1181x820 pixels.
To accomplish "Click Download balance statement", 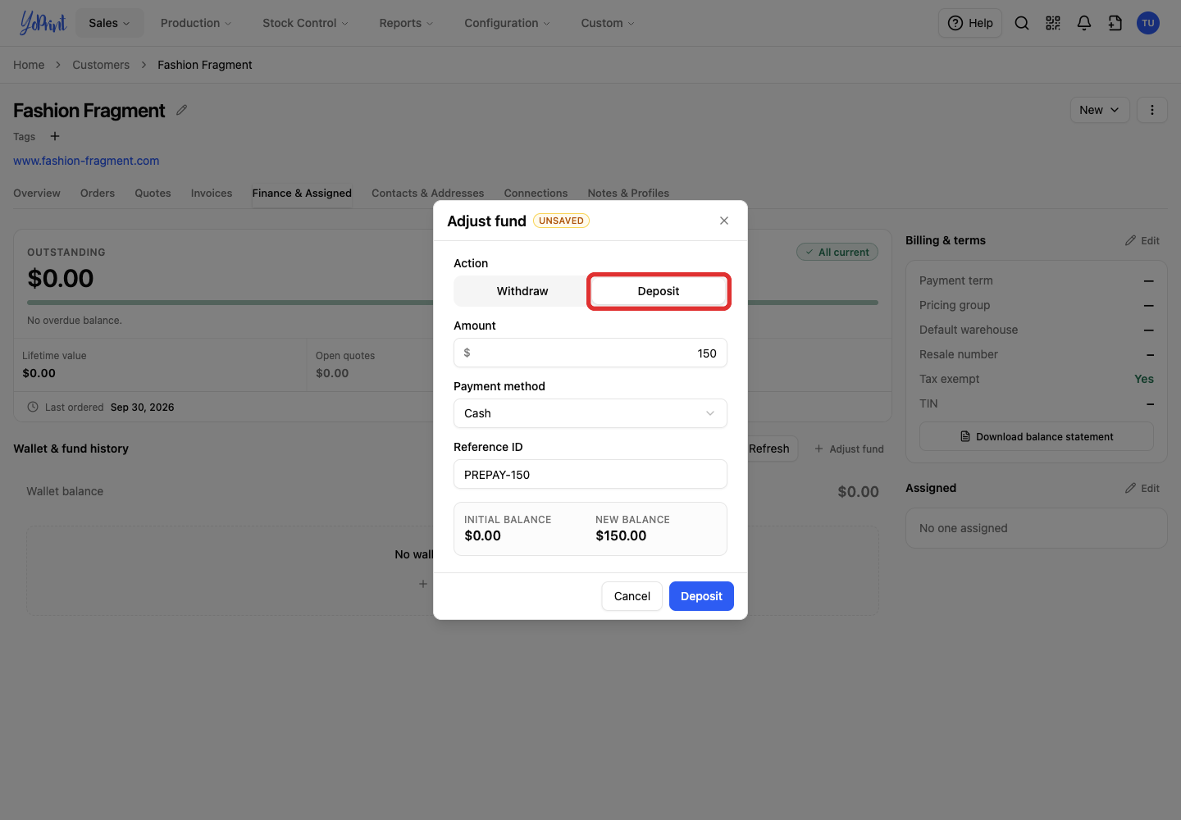I will pyautogui.click(x=1037, y=436).
